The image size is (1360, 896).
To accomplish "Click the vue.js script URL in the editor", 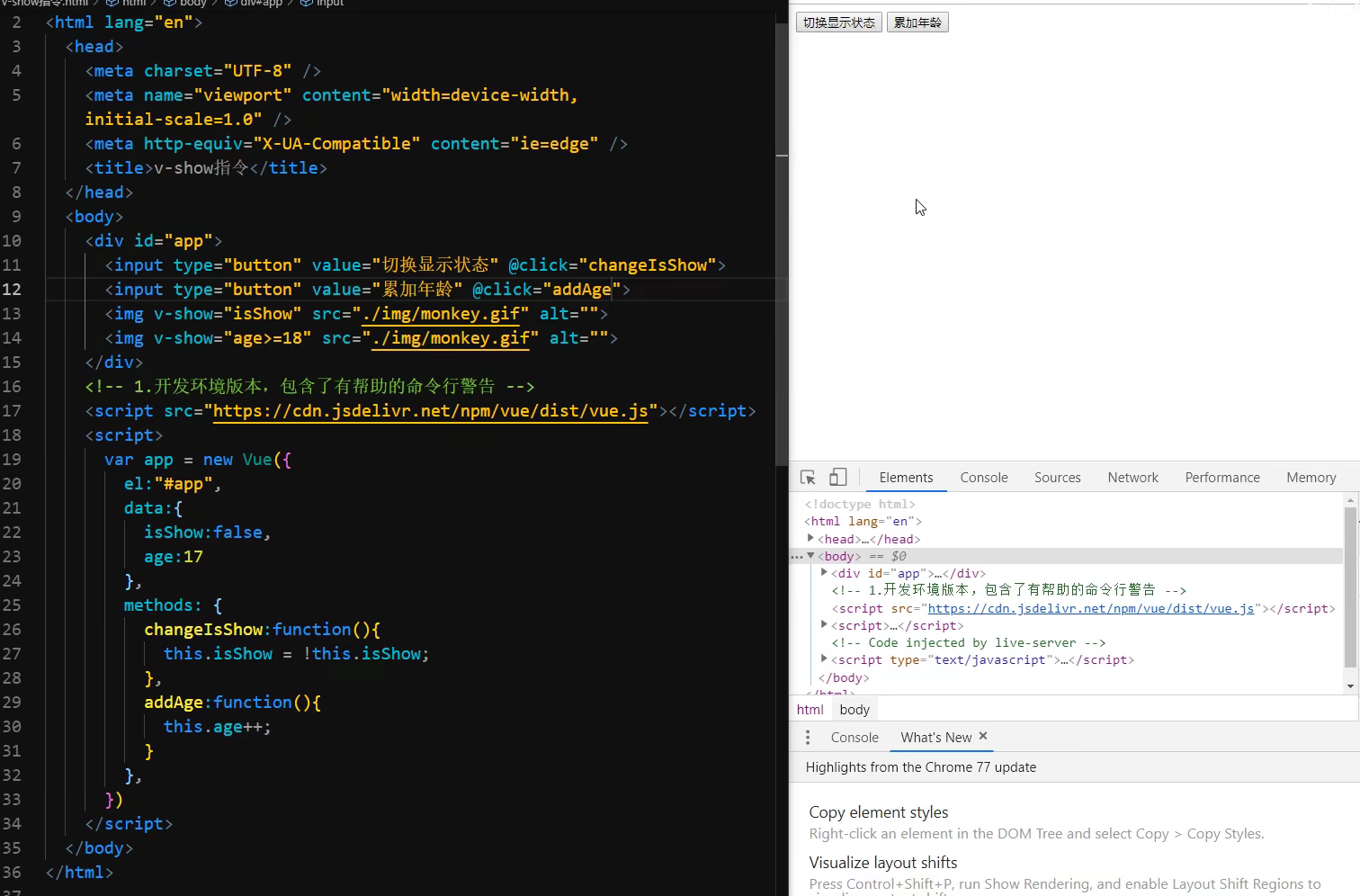I will click(430, 411).
